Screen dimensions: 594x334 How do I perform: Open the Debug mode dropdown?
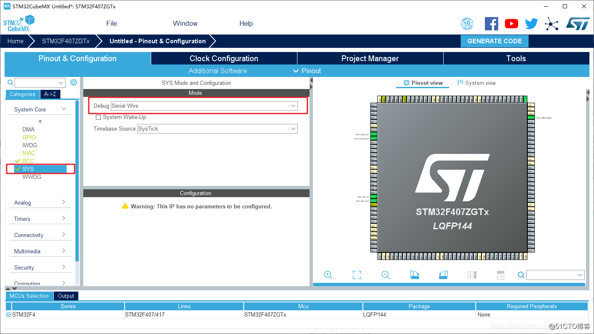[204, 106]
